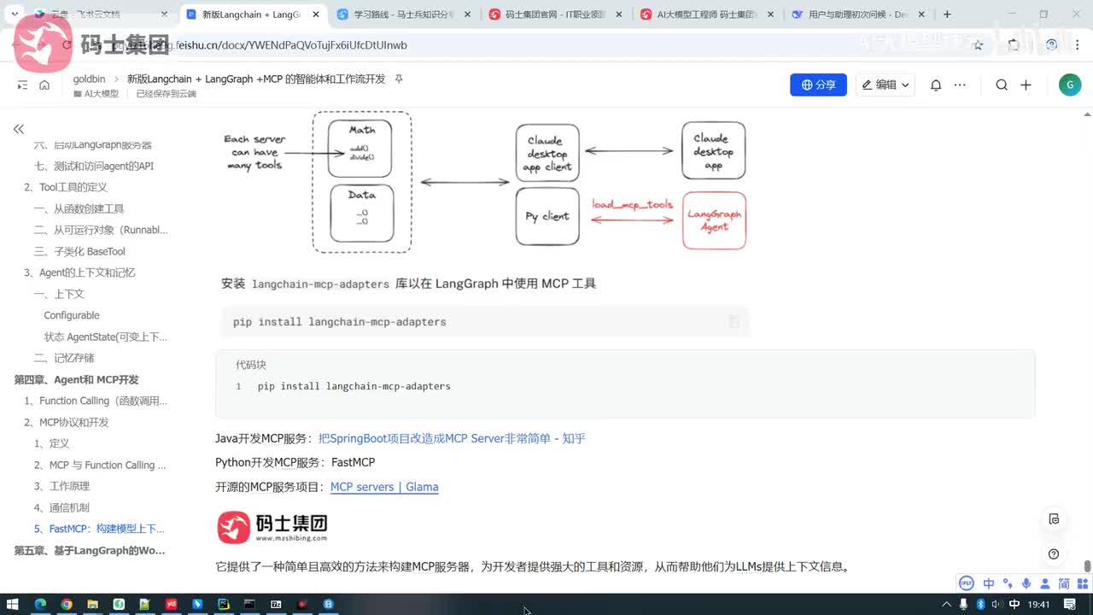The width and height of the screenshot is (1093, 615).
Task: Open a new browser tab
Action: pyautogui.click(x=947, y=15)
